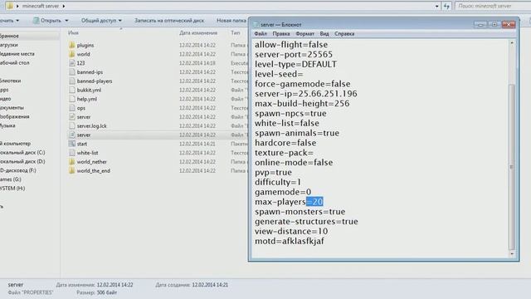Click the online-mode=false line
This screenshot has width=531, height=299.
[294, 163]
